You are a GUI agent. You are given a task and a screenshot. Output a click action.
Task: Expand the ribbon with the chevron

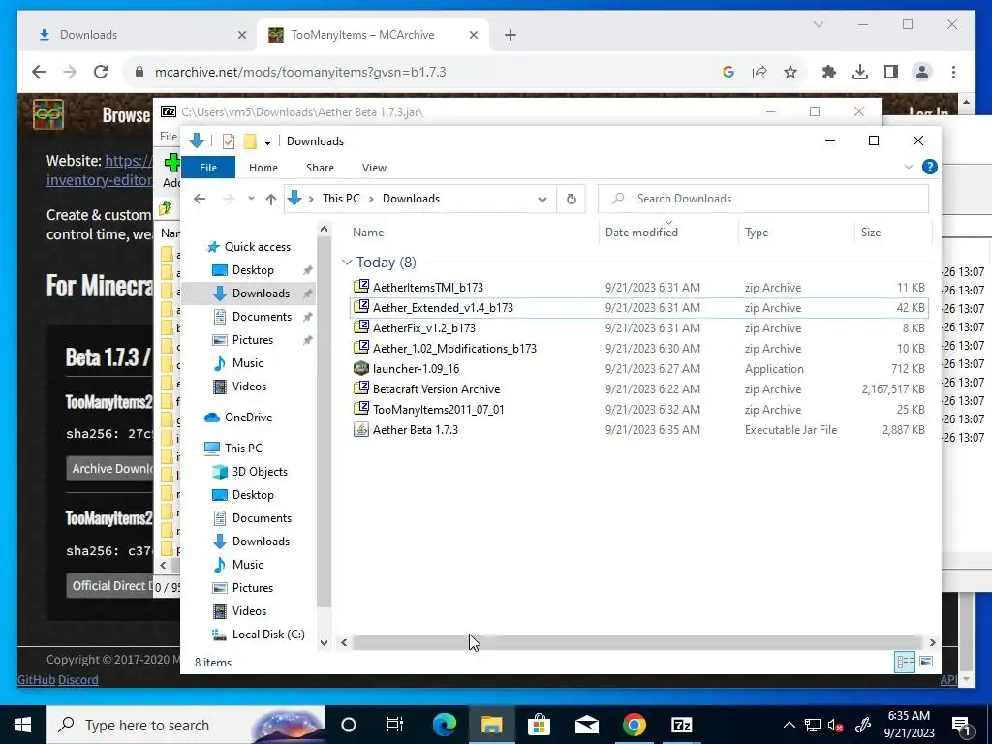tap(909, 167)
